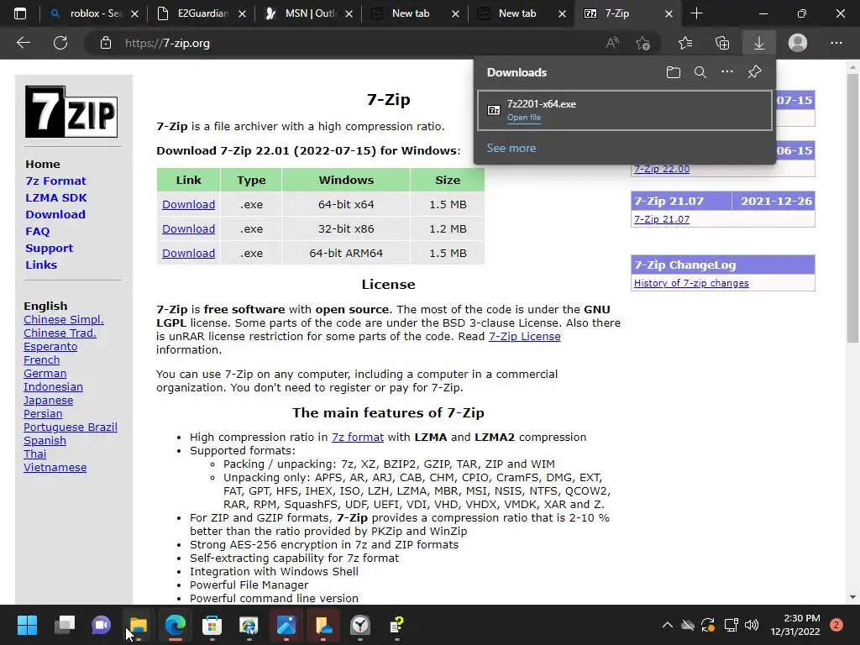The height and width of the screenshot is (645, 860).
Task: Switch to the second New tab
Action: 516,13
